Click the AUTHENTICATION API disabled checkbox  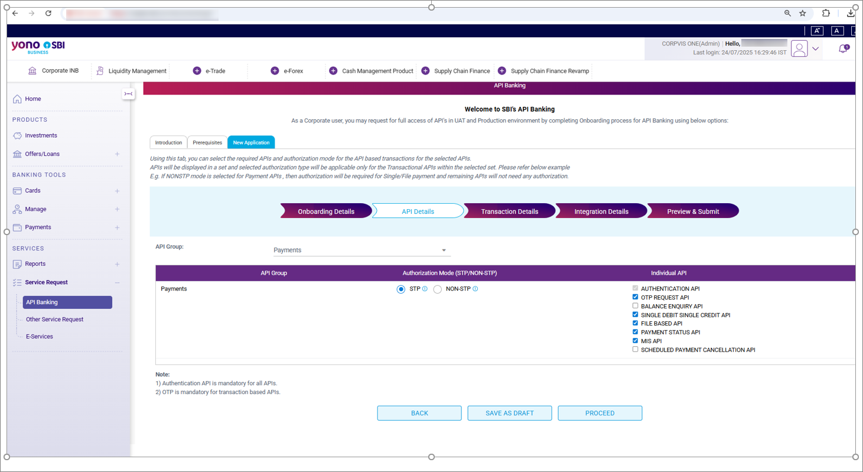click(x=636, y=288)
